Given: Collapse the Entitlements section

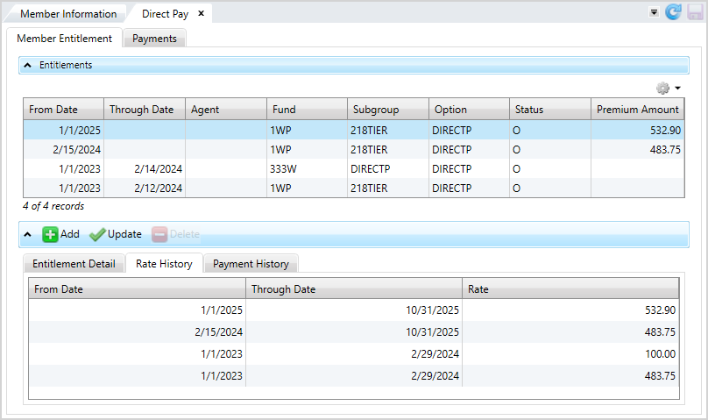Looking at the screenshot, I should coord(28,65).
